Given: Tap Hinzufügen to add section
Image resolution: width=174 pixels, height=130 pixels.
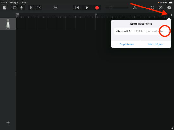Looking at the screenshot, I should tap(155, 44).
